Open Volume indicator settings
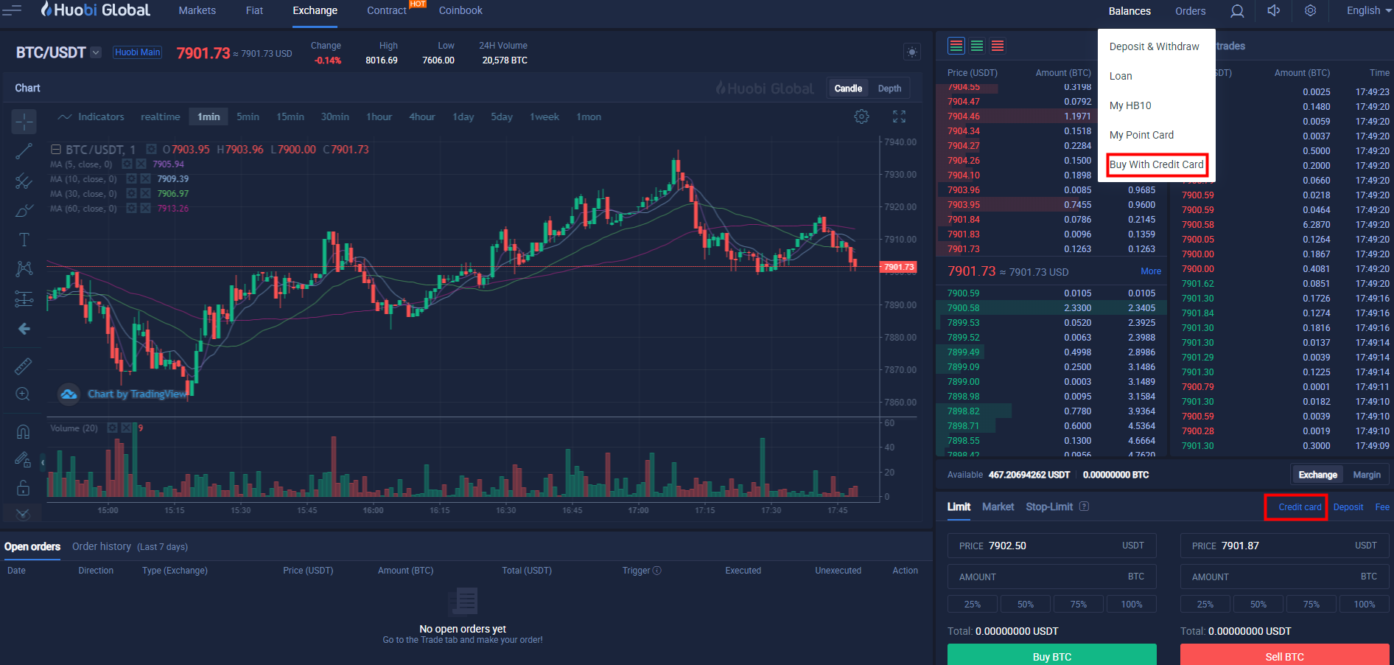 click(x=112, y=428)
